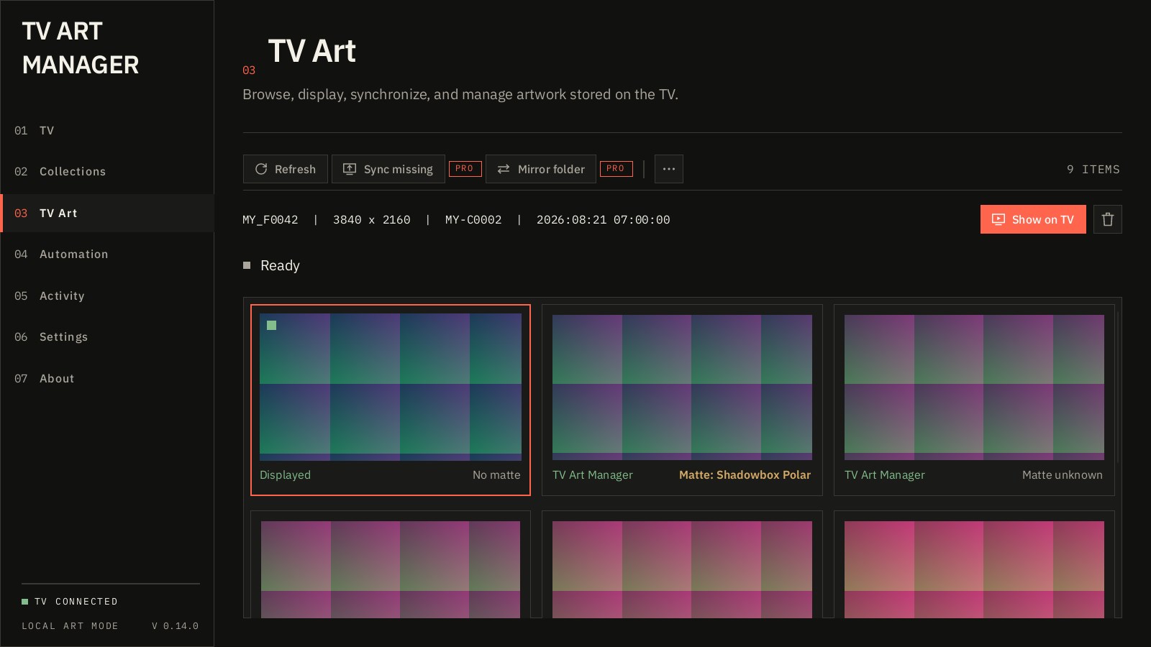Click the 9 ITEMS count
The image size is (1151, 647).
point(1093,170)
